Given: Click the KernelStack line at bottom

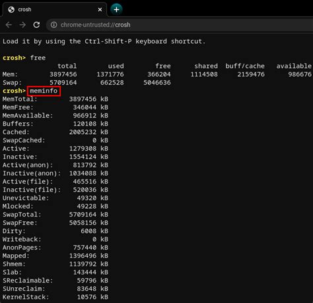Looking at the screenshot, I should pos(55,297).
